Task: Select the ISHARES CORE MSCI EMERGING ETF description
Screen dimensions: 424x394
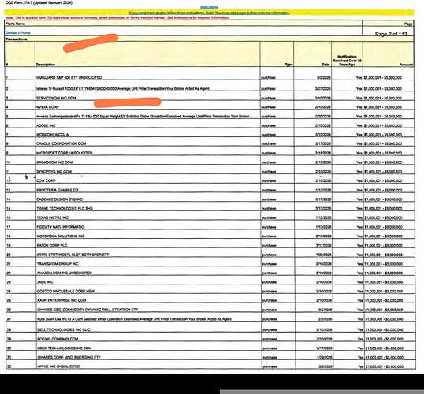Action: [69, 357]
